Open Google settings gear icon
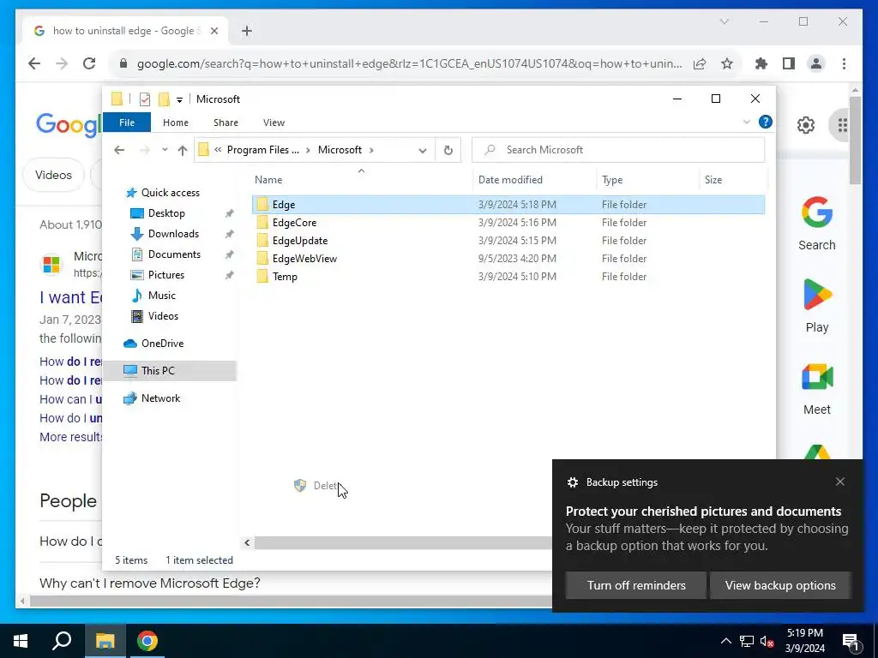The image size is (878, 658). 806,125
